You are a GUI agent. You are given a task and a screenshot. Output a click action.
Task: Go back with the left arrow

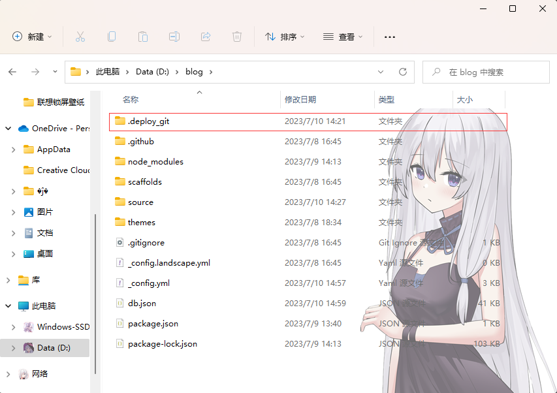(12, 72)
